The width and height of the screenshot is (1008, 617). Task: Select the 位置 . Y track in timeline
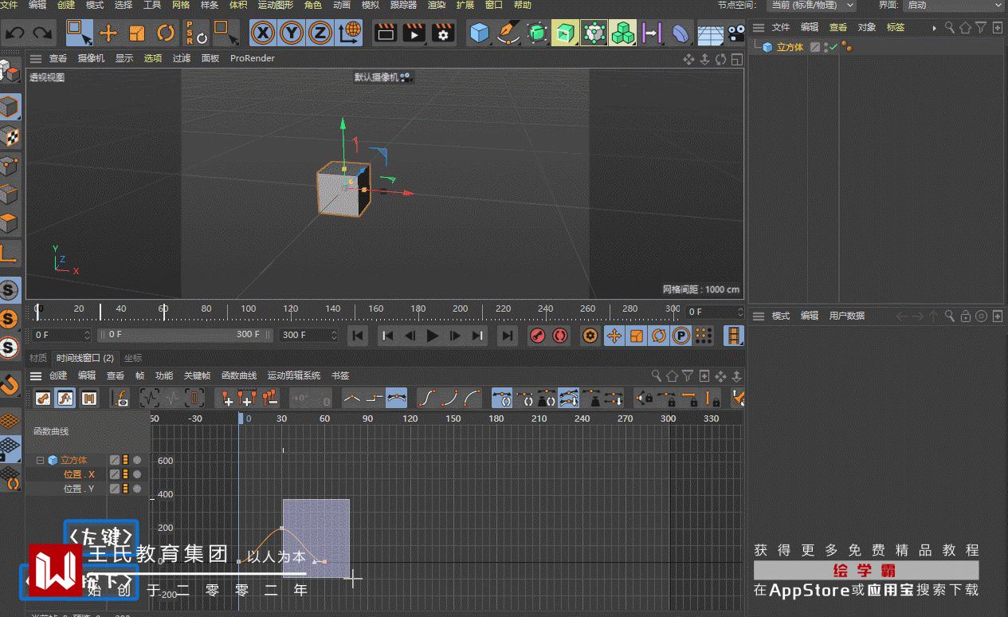(x=79, y=489)
